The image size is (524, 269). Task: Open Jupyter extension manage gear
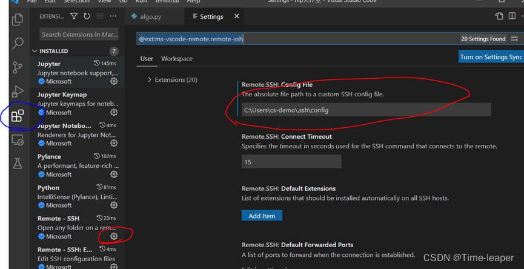[x=114, y=81]
